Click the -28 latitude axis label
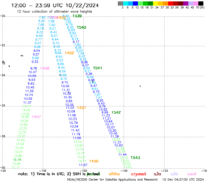207x182 pixels. [x=3, y=136]
